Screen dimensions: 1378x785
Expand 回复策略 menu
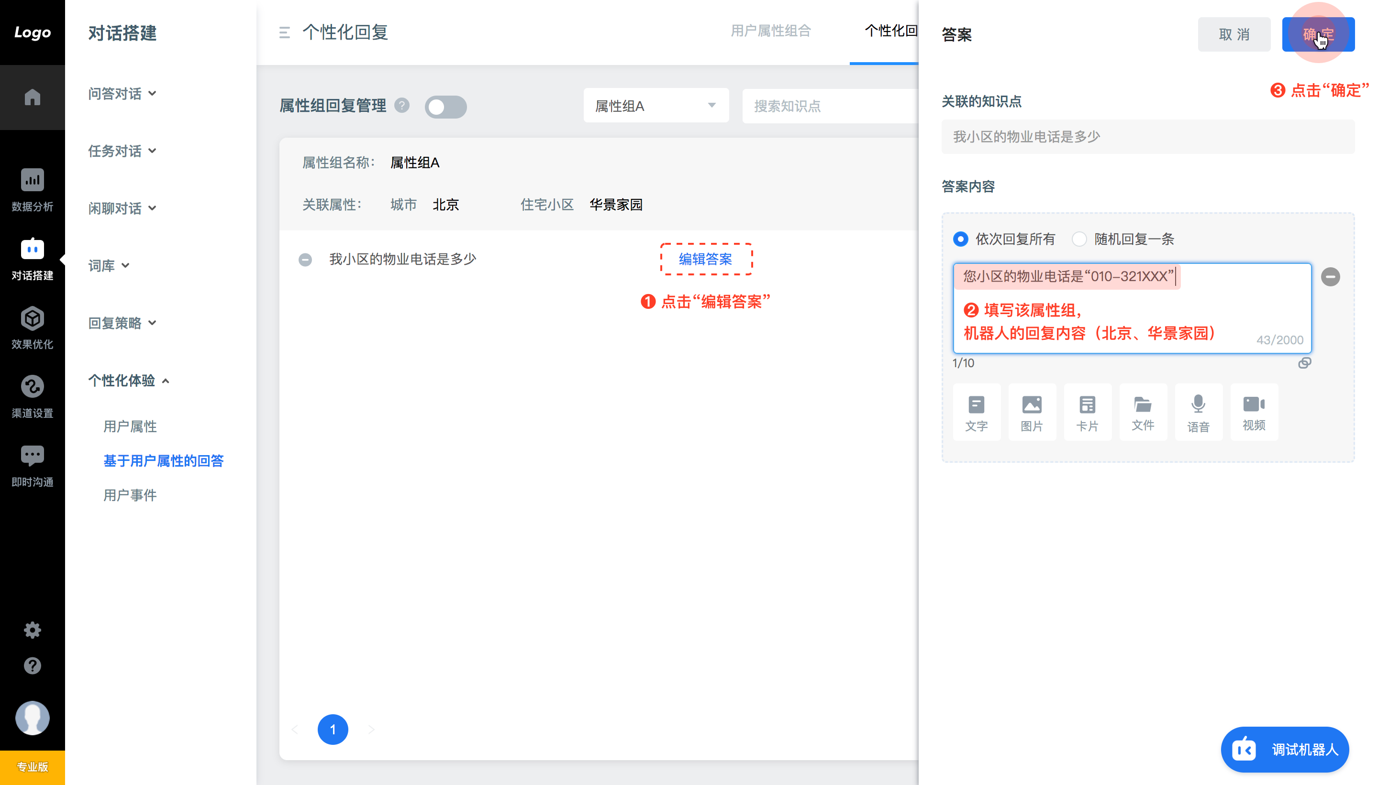point(122,323)
